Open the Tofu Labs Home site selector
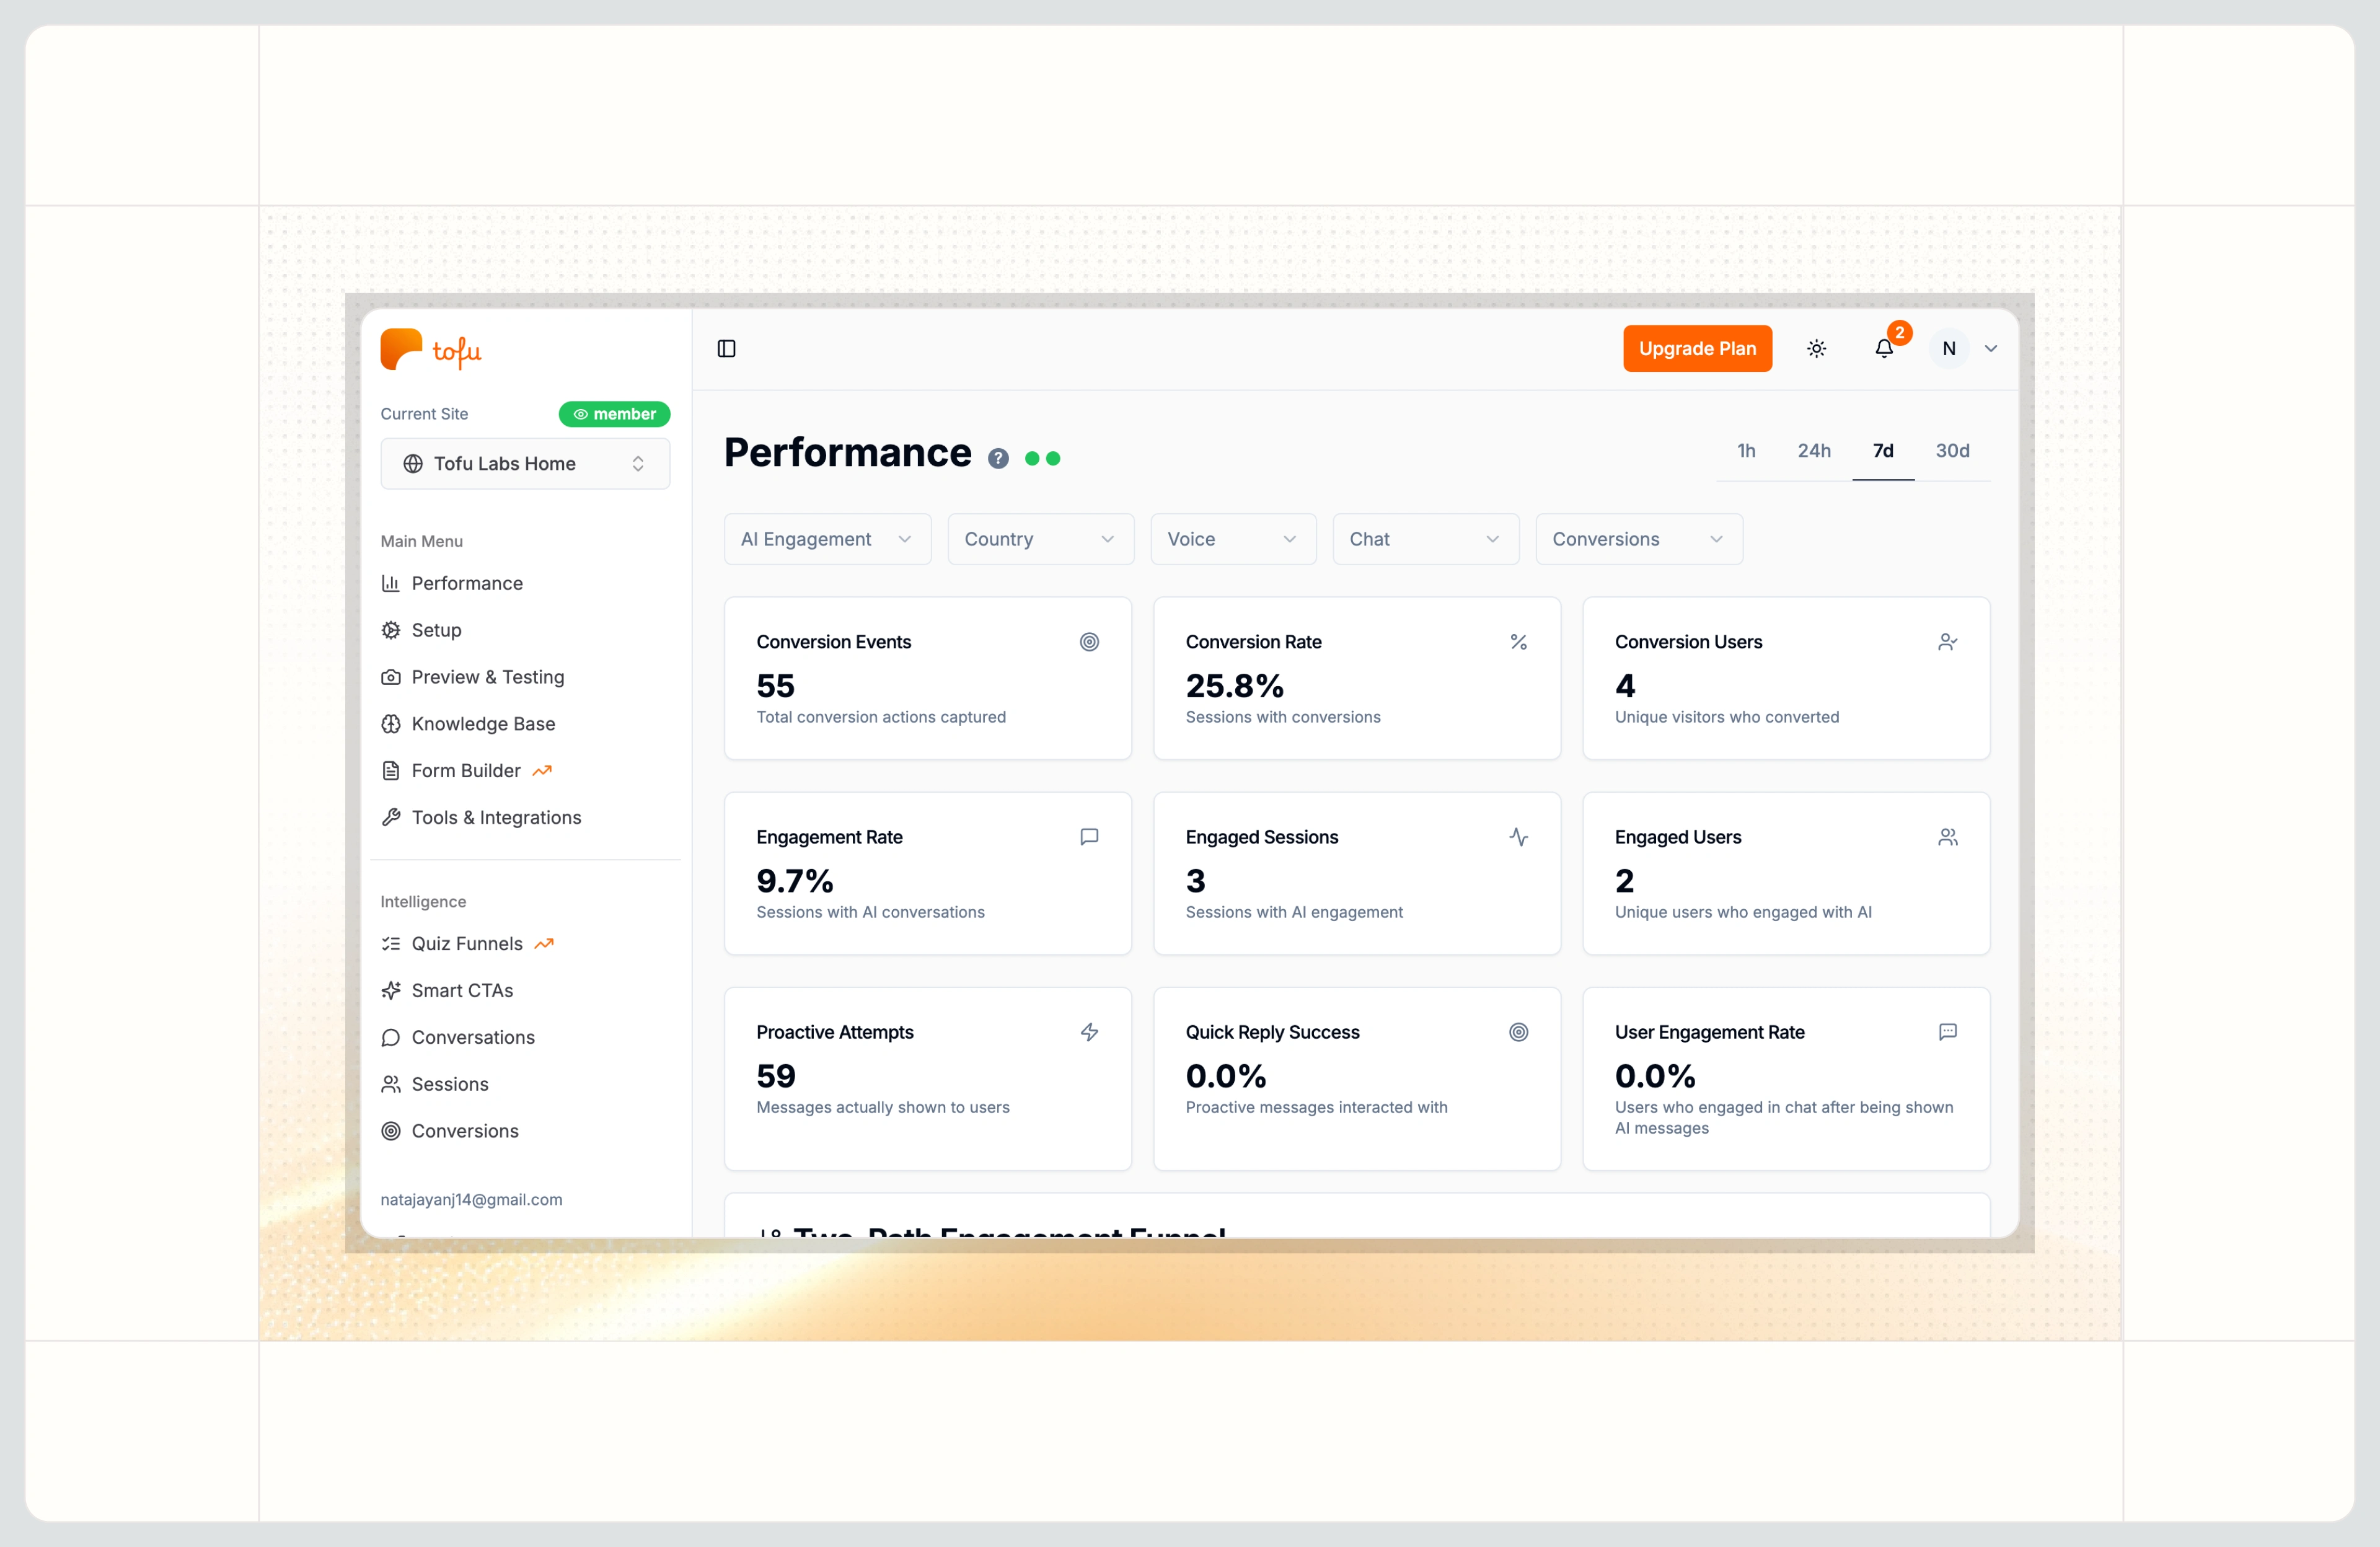Screen dimensions: 2380x1547 click(525, 463)
